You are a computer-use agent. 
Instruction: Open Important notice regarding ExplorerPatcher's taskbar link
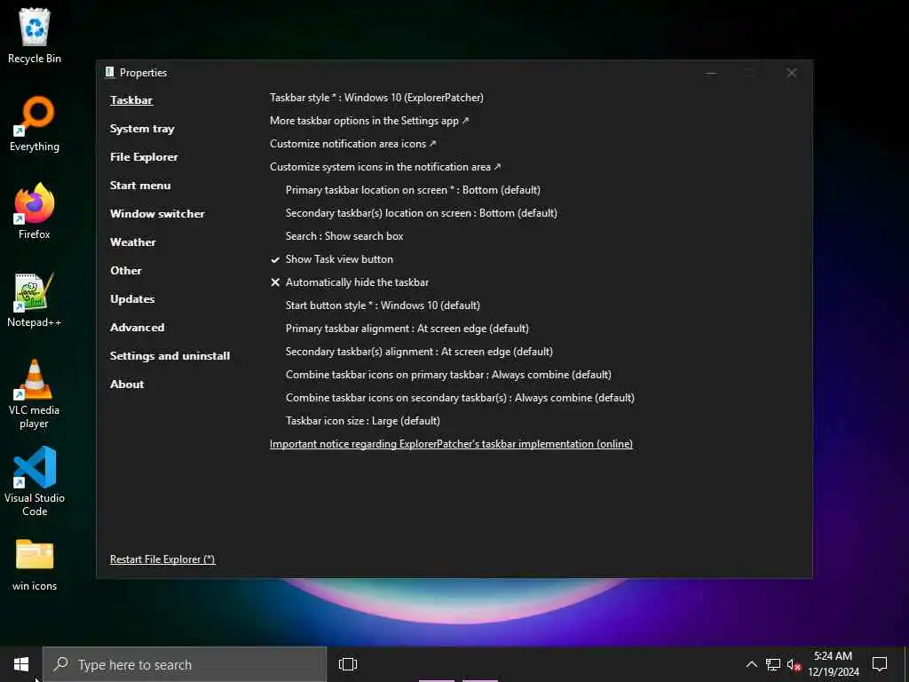click(x=451, y=444)
